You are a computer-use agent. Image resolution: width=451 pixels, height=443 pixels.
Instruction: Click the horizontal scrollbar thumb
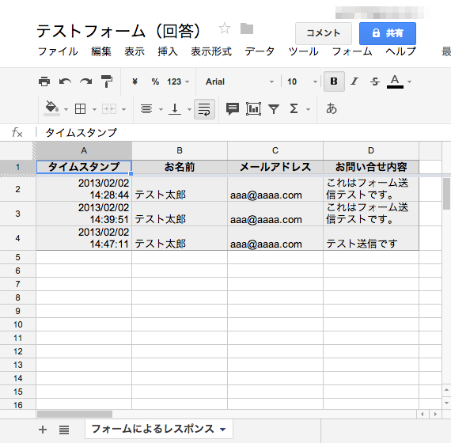pyautogui.click(x=75, y=414)
